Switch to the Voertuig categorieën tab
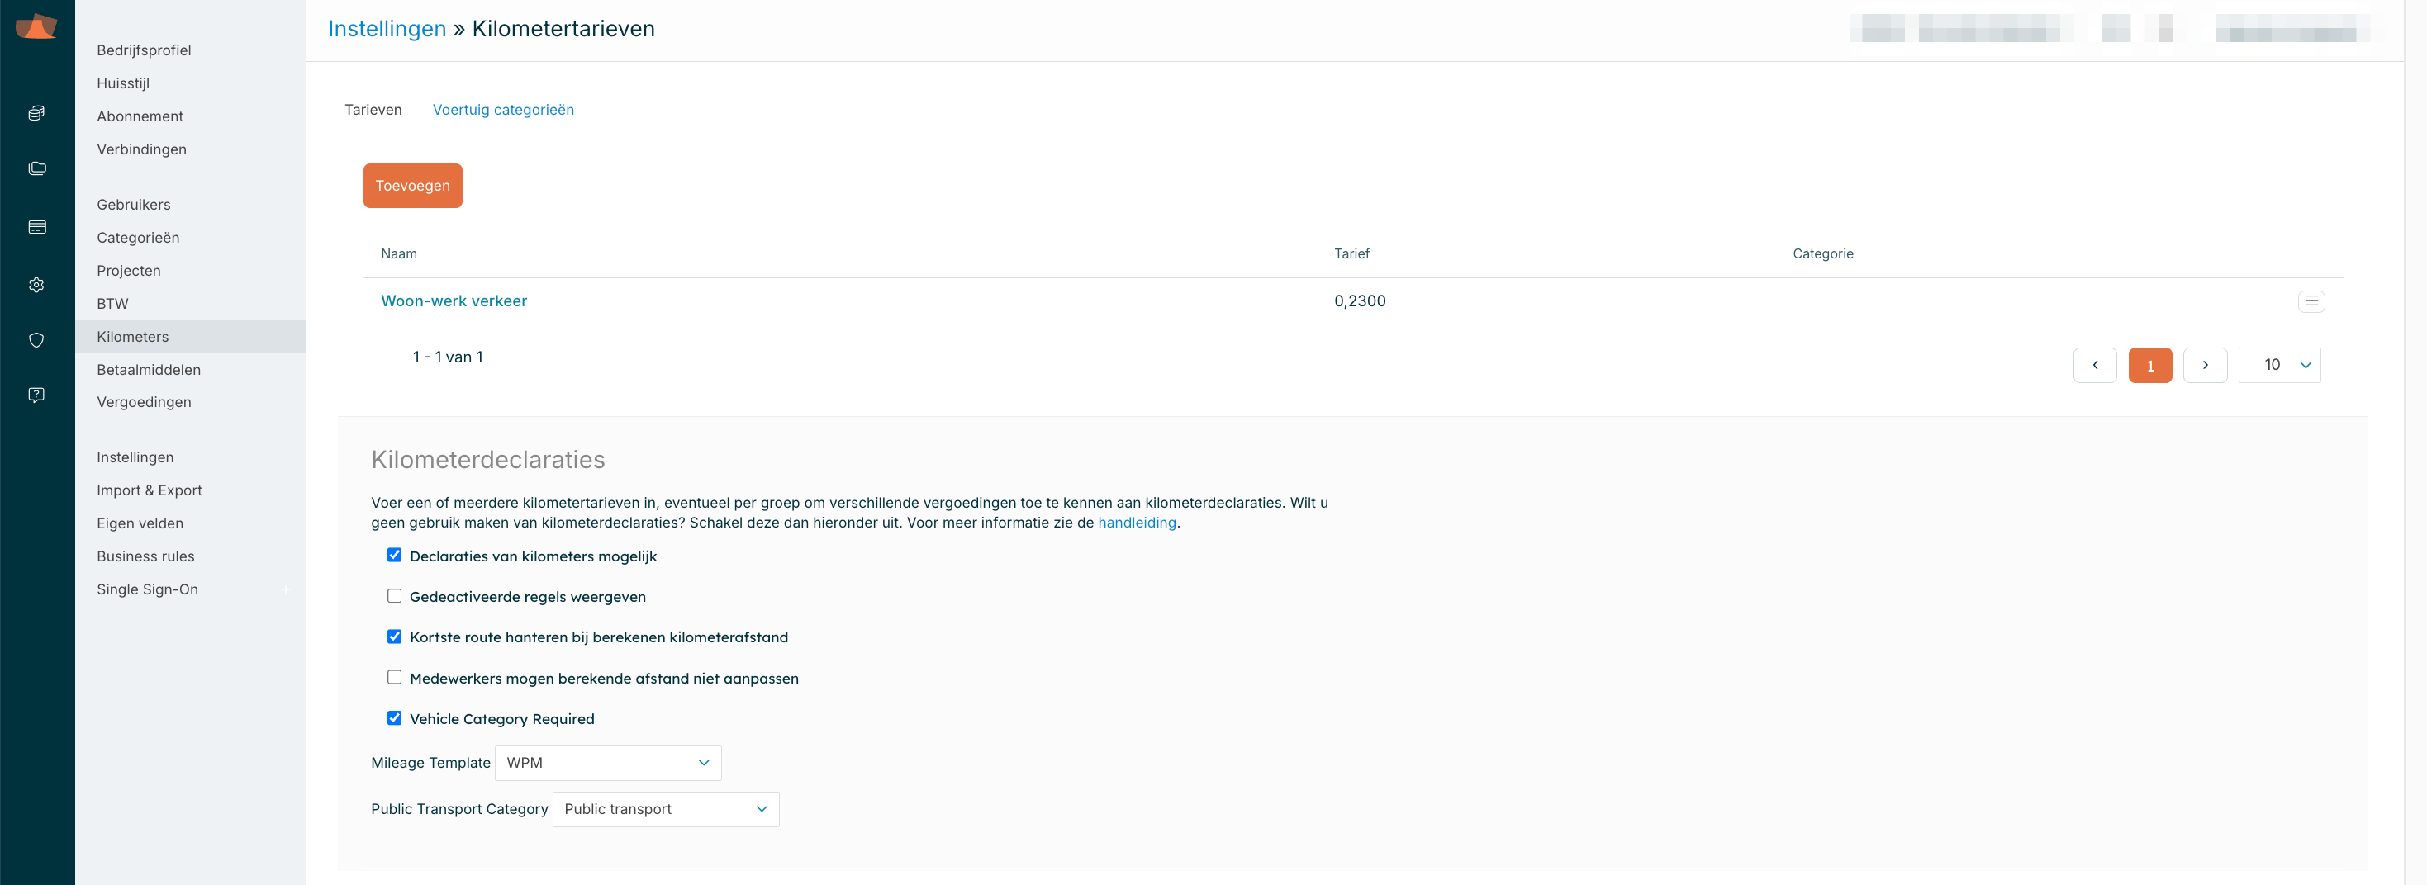 (502, 110)
